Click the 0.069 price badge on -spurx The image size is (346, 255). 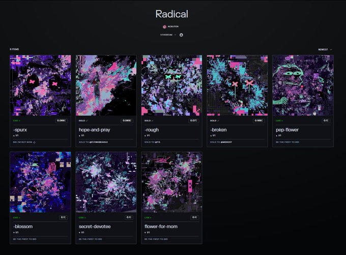coord(61,120)
